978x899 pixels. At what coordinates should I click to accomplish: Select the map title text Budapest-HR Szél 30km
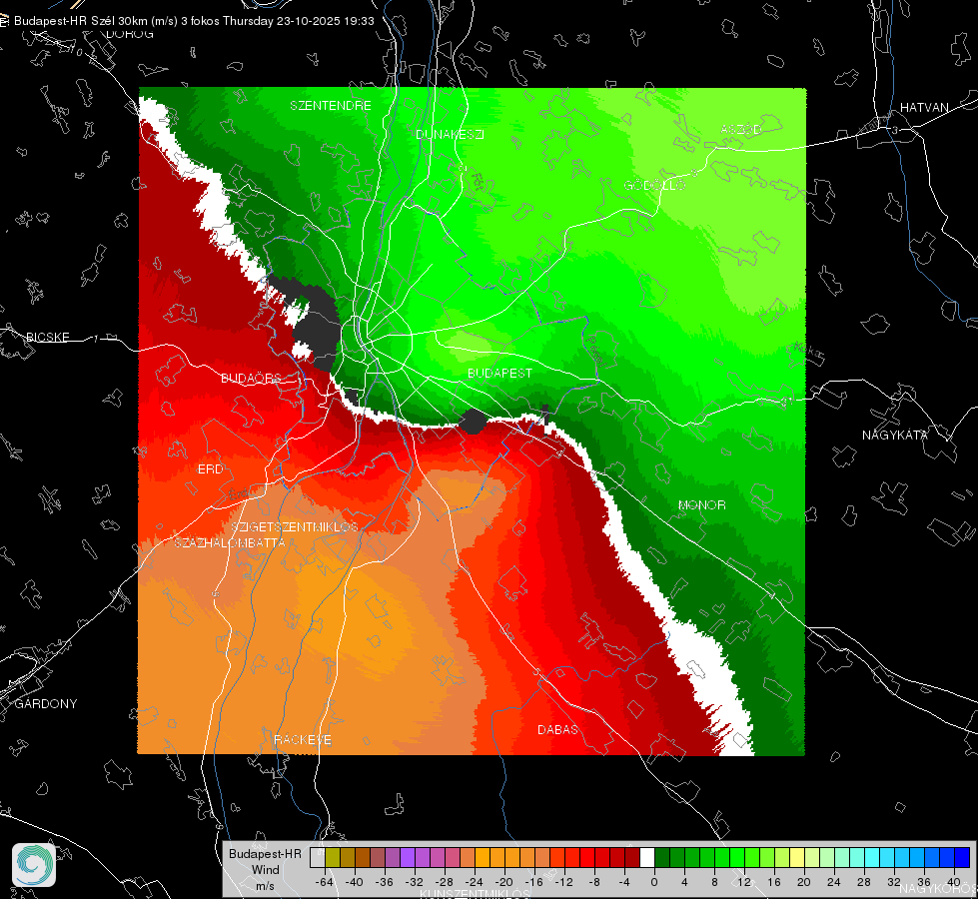[81, 21]
